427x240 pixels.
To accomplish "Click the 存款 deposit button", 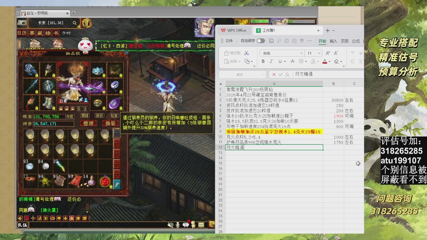I will pos(70,117).
